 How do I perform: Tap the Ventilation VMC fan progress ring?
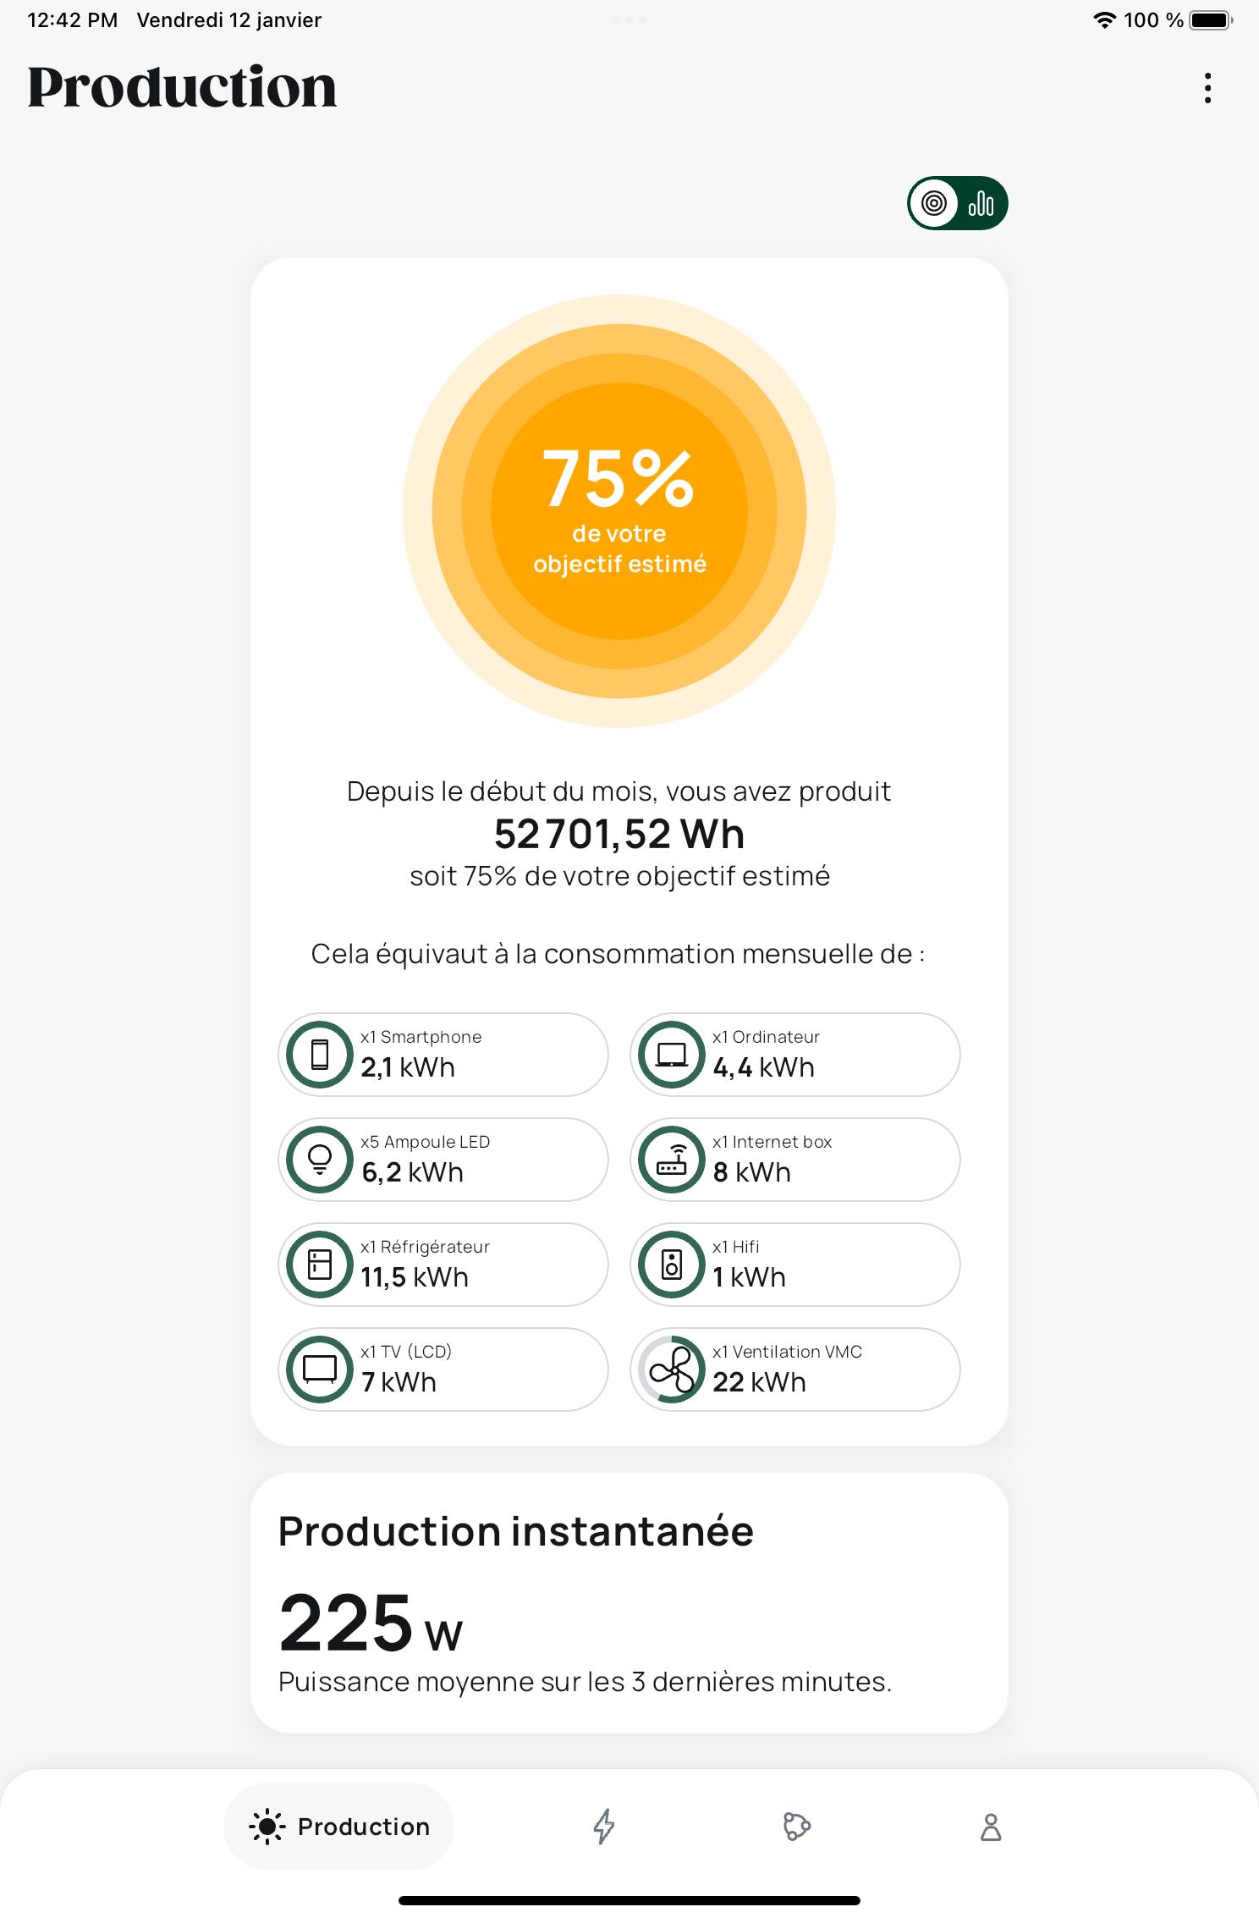point(672,1370)
